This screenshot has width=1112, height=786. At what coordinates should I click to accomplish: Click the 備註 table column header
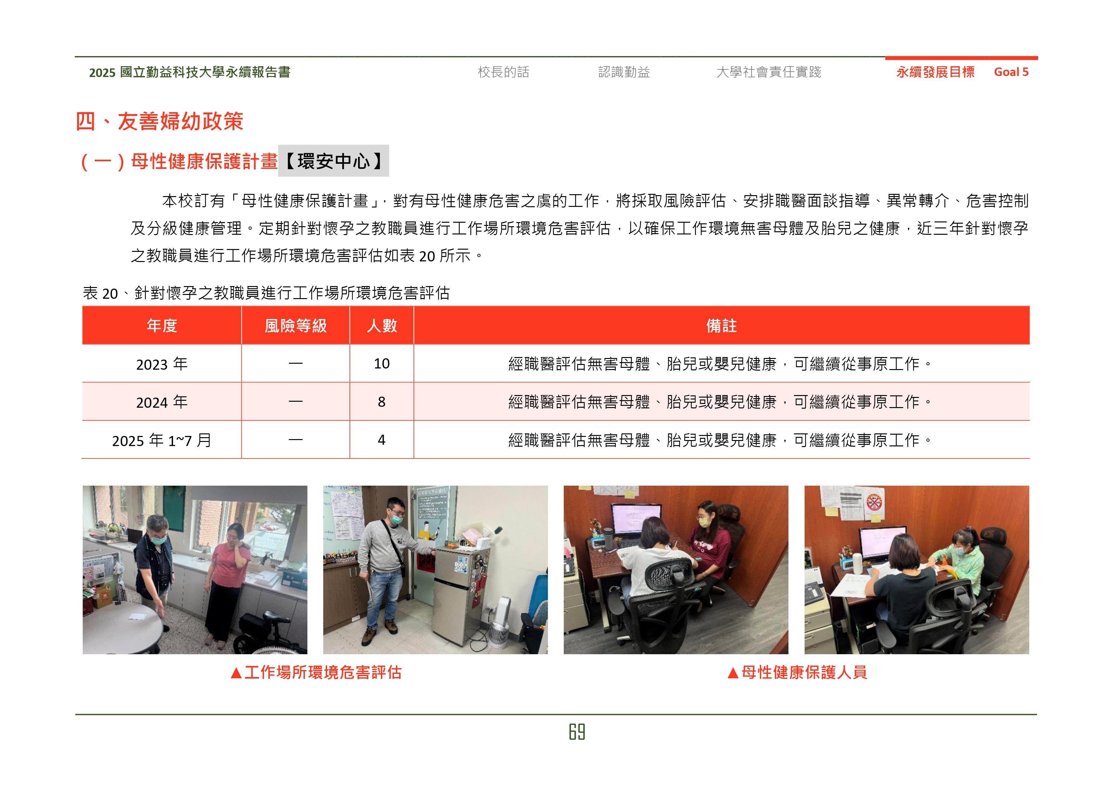pyautogui.click(x=721, y=325)
